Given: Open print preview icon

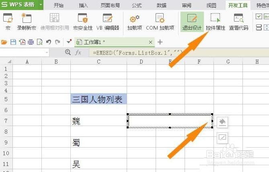Looking at the screenshot, I should tap(40, 42).
